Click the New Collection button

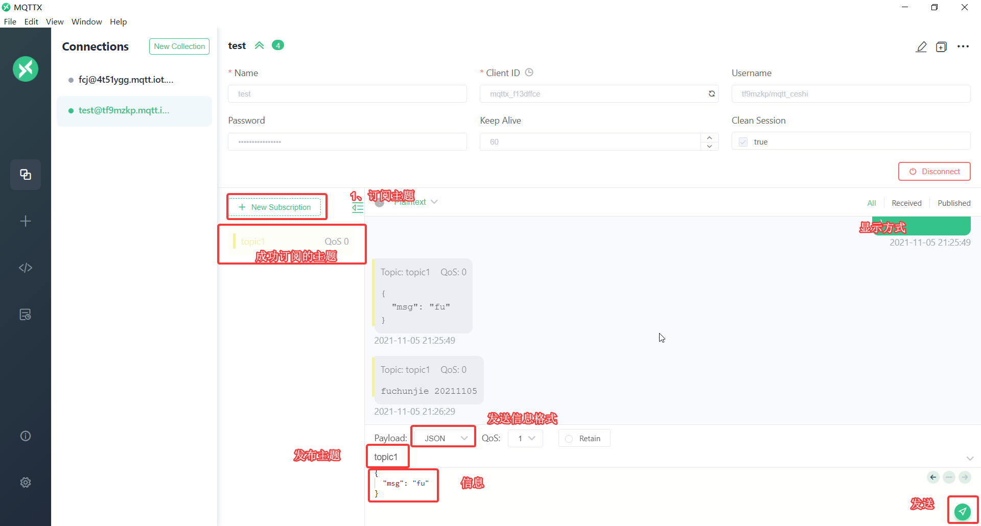click(179, 46)
